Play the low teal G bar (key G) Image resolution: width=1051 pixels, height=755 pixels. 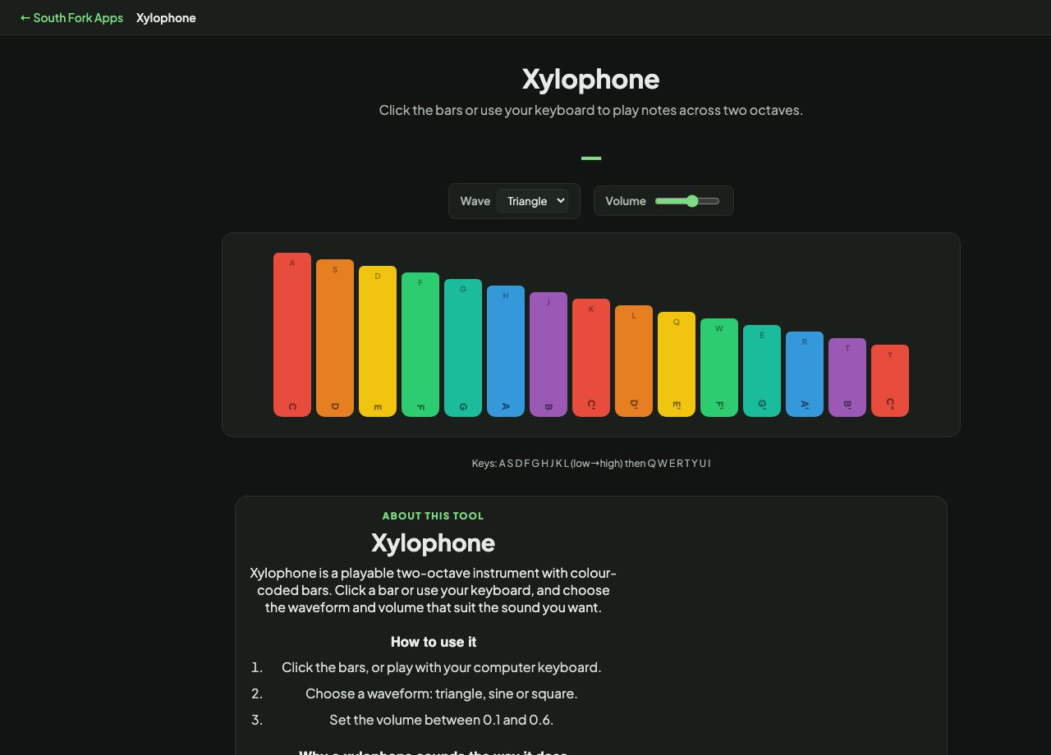(x=463, y=348)
